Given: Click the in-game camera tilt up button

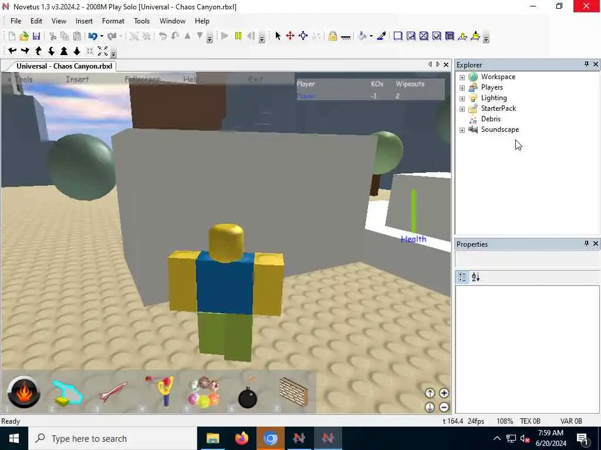Looking at the screenshot, I should [x=430, y=393].
